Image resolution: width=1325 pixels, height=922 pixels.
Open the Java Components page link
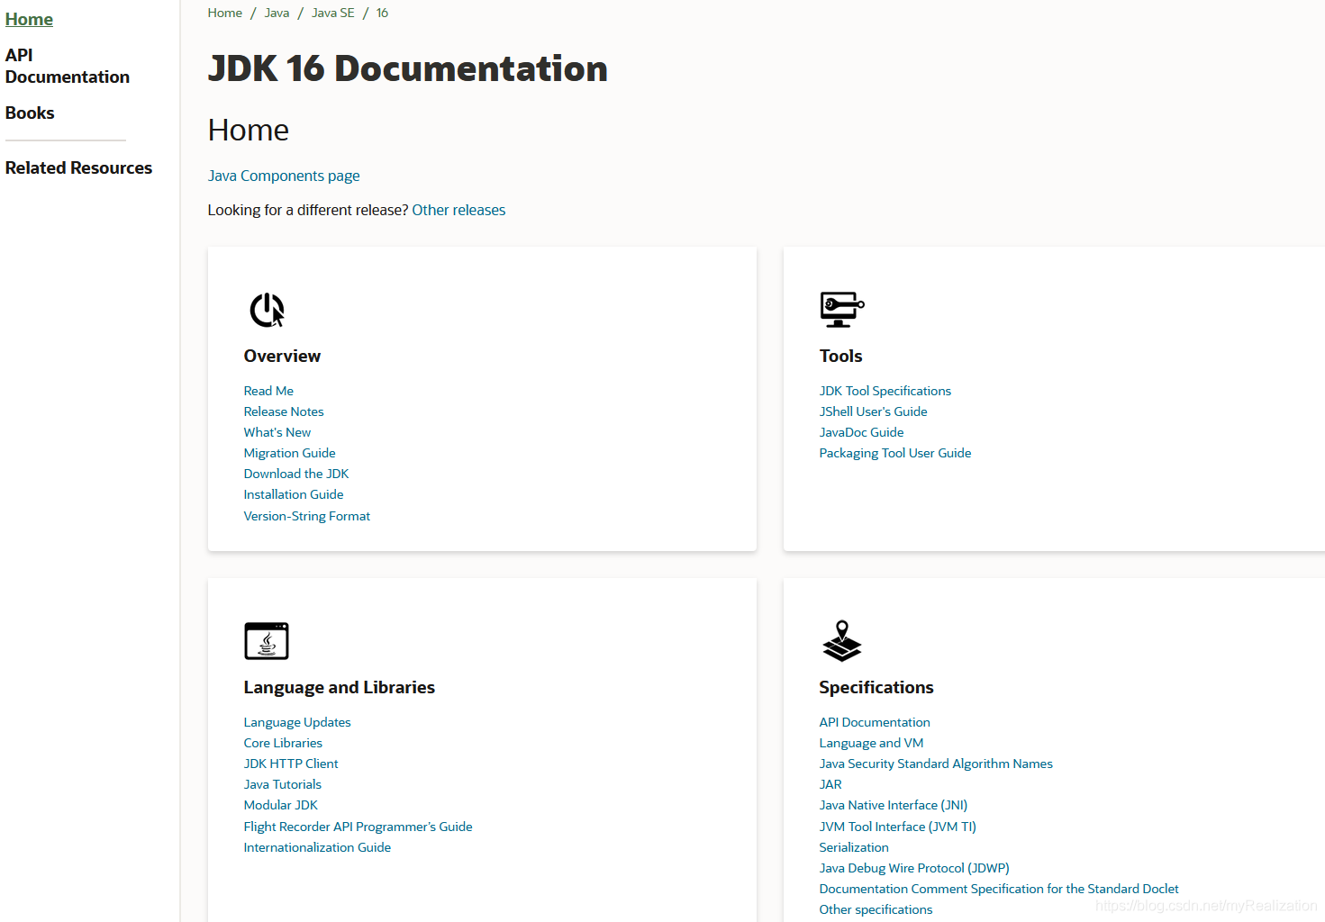284,176
